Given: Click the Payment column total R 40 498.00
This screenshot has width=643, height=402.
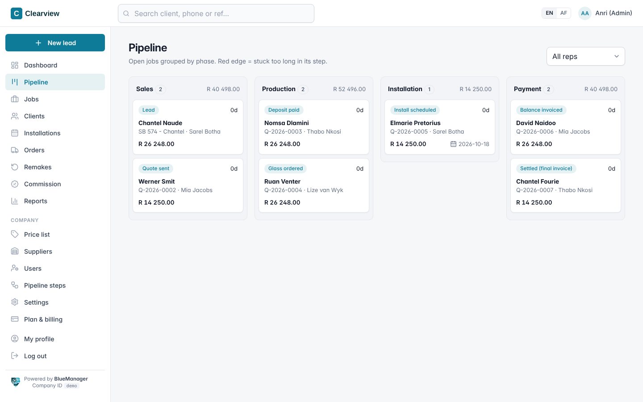Looking at the screenshot, I should click(601, 89).
